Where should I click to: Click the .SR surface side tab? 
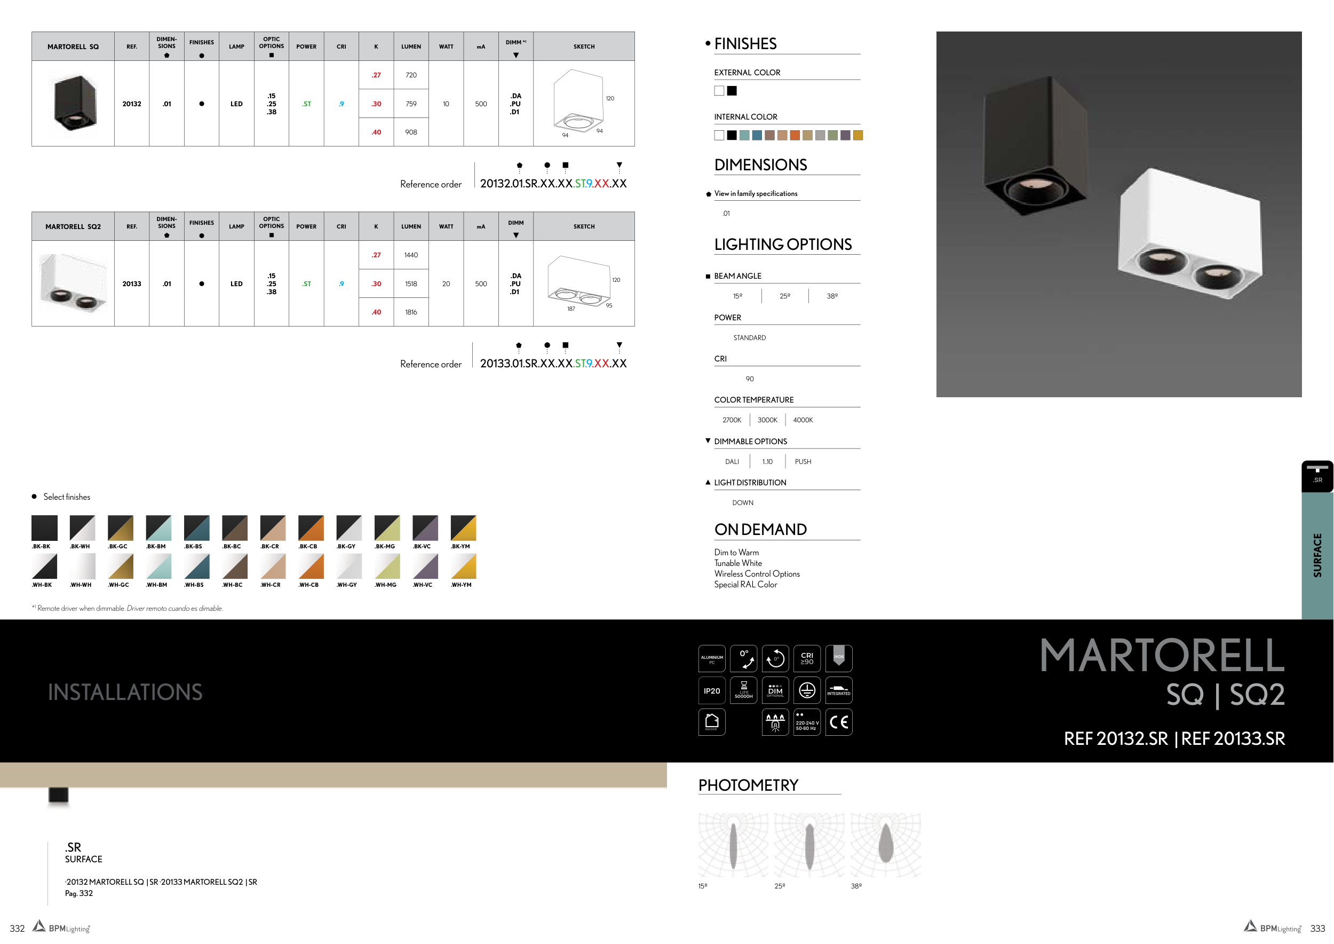pyautogui.click(x=1316, y=476)
